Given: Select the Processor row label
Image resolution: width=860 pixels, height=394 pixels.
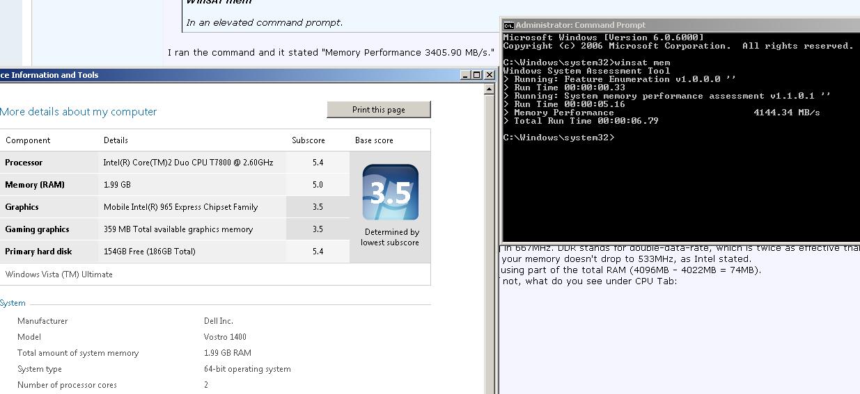Looking at the screenshot, I should pos(24,163).
